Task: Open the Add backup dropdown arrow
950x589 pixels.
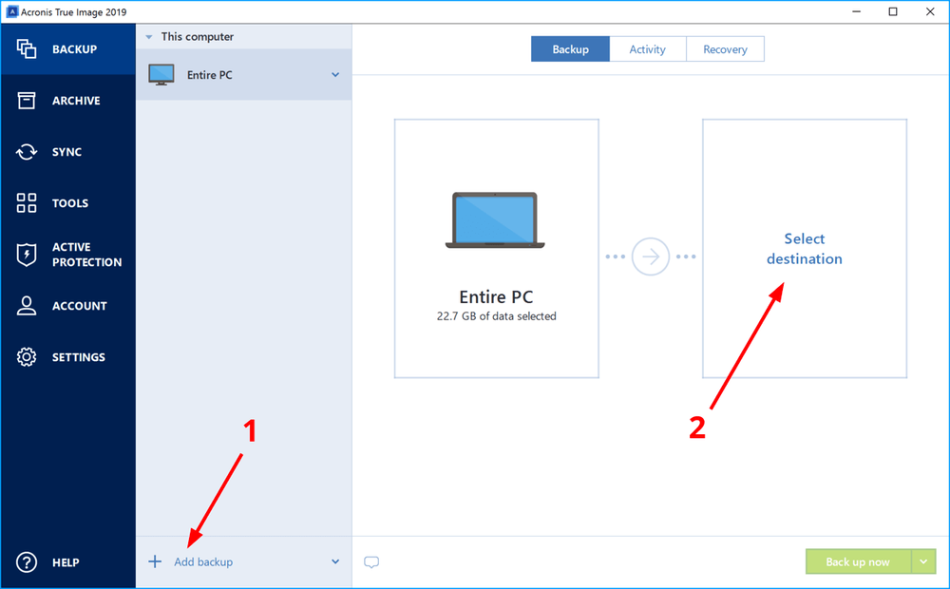Action: (335, 561)
